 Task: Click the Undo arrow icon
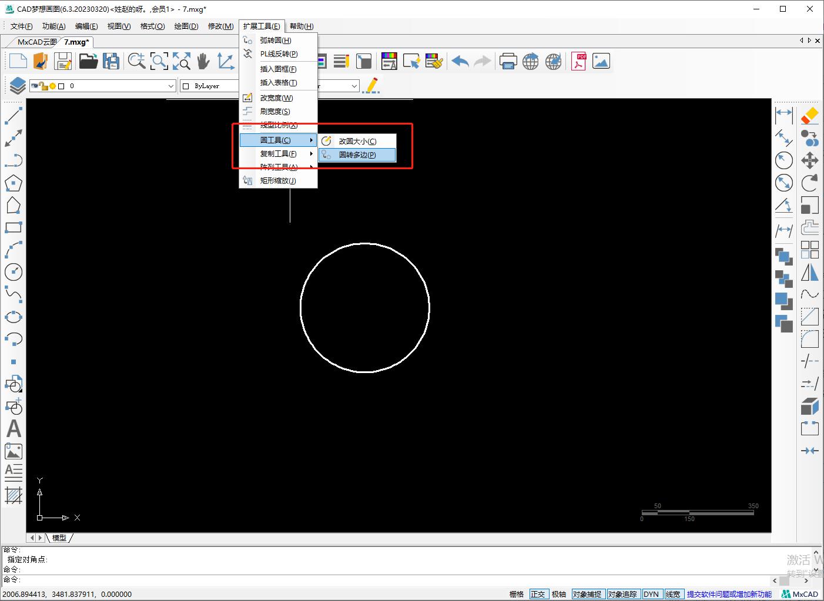pyautogui.click(x=460, y=61)
